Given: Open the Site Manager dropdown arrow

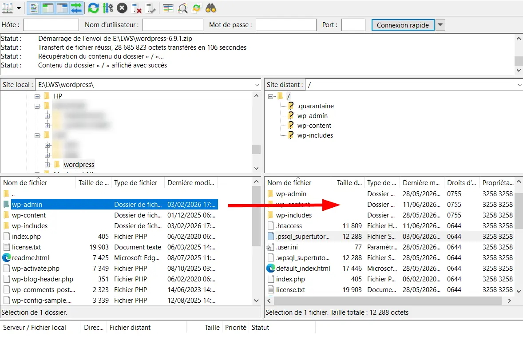Looking at the screenshot, I should pos(19,8).
